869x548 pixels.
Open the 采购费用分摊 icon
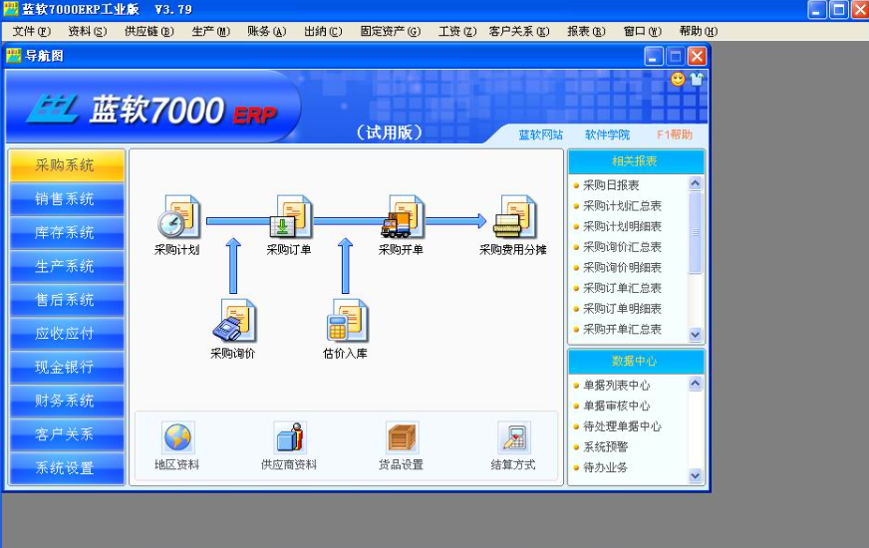(514, 216)
